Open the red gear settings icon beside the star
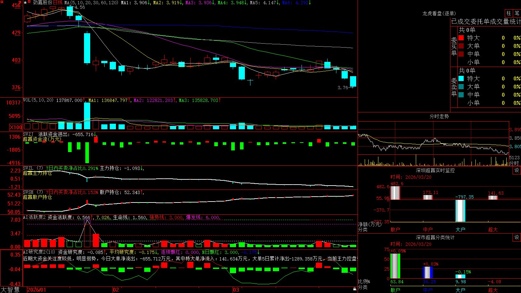 (x=29, y=2)
